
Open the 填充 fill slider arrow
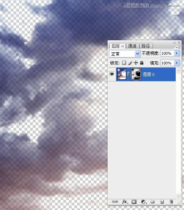177,63
